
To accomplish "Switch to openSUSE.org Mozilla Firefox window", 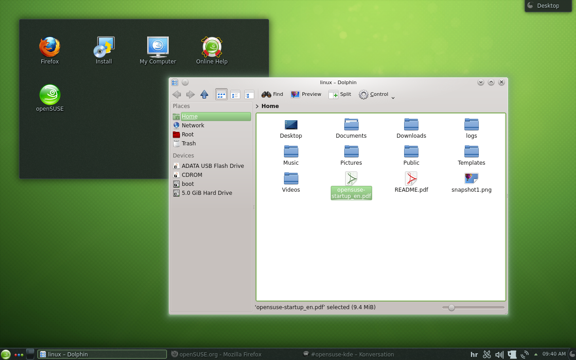I will pyautogui.click(x=216, y=354).
